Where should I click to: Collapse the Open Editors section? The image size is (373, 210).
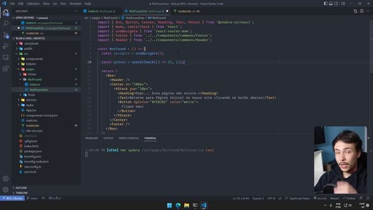[13, 18]
